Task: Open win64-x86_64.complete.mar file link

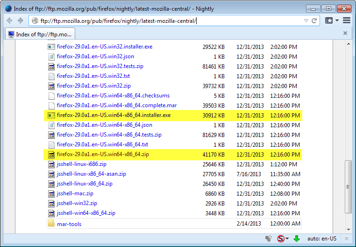Action: click(x=117, y=105)
